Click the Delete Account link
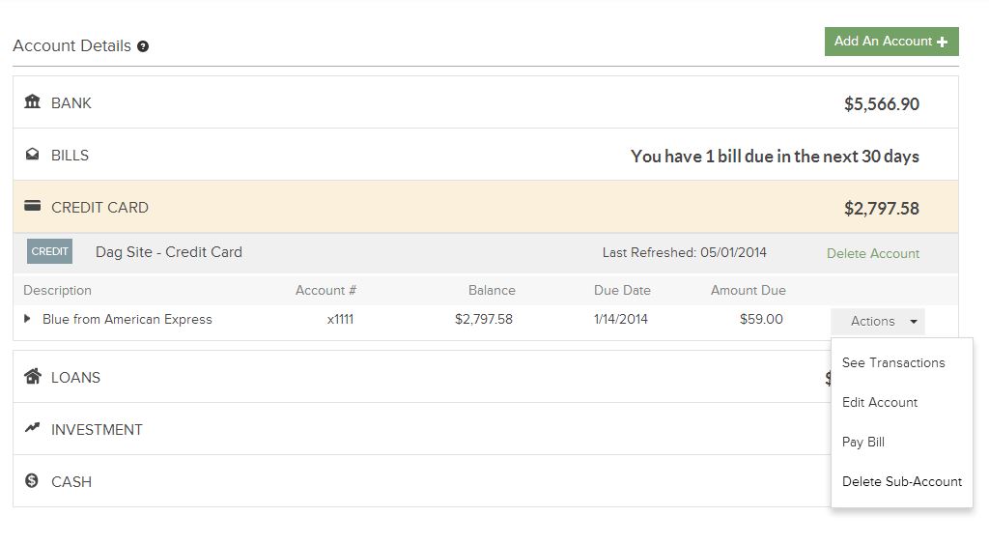The width and height of the screenshot is (989, 545). pos(873,253)
